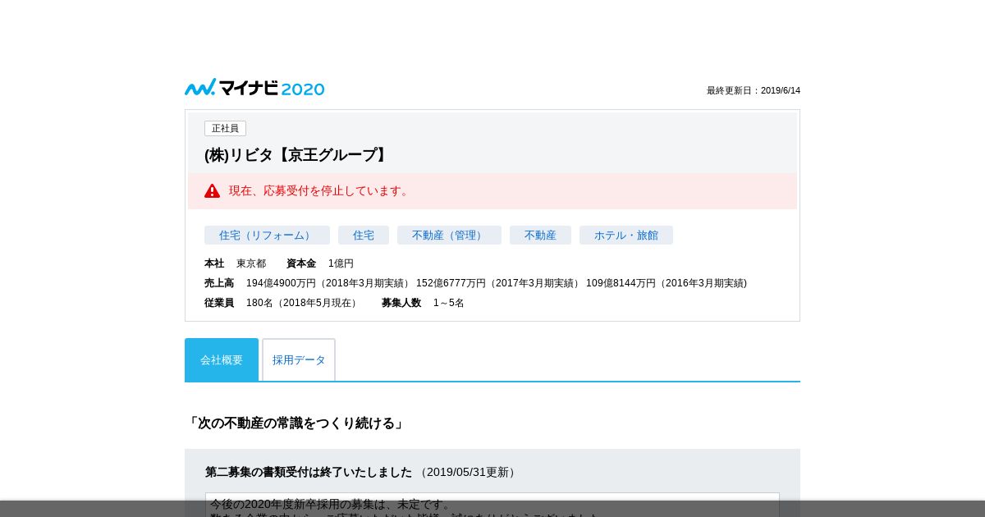The height and width of the screenshot is (517, 985).
Task: Click the 180名（2018年5月現在） employee count
Action: (304, 303)
